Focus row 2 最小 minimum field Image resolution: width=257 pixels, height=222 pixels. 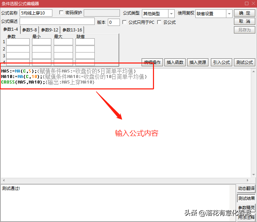[x=42, y=49]
